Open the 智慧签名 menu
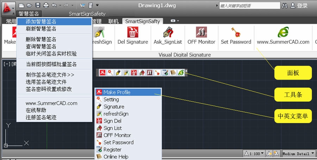The height and width of the screenshot is (160, 317). pyautogui.click(x=29, y=14)
